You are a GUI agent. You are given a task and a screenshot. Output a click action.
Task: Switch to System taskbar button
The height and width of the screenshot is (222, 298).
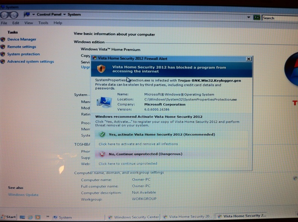click(78, 217)
